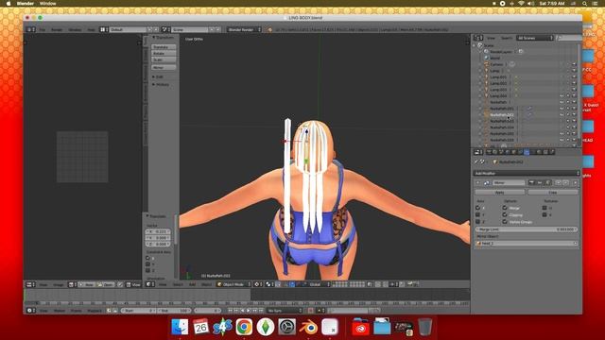Open System Preferences from the Dock
The width and height of the screenshot is (605, 340).
pyautogui.click(x=287, y=328)
